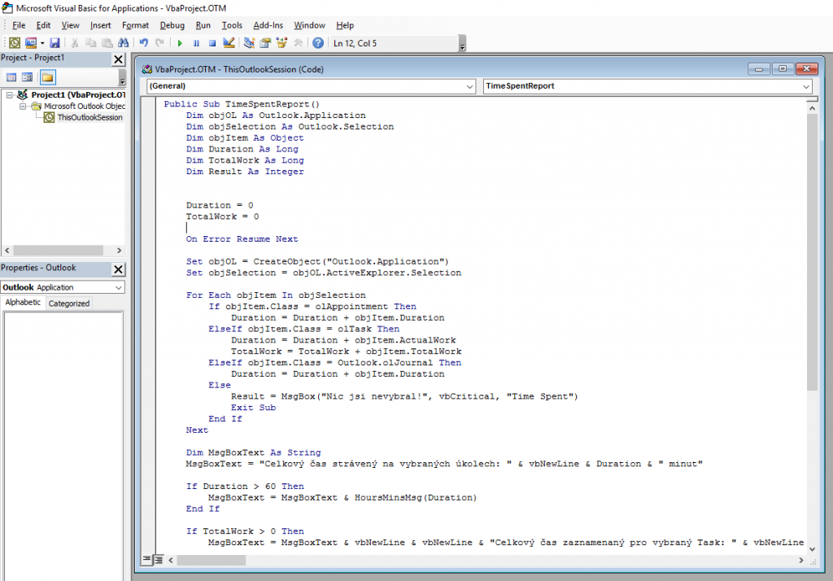This screenshot has height=581, width=833.
Task: Run the macro with the green play icon
Action: pos(180,43)
